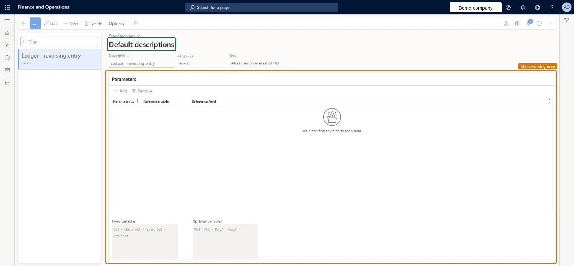Viewport: 574px width, 266px height.
Task: Open Recent clock icon in sidebar
Action: pos(7,58)
